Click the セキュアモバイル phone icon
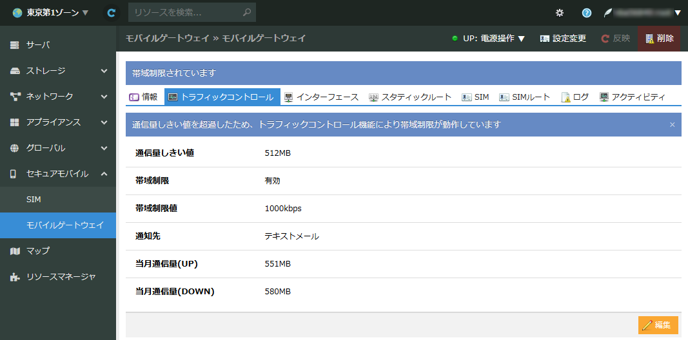 coord(13,174)
